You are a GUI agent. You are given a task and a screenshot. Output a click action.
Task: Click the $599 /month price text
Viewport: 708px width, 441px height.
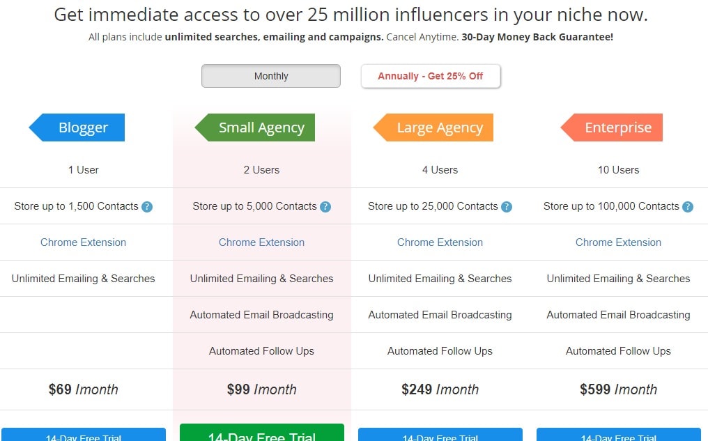619,389
